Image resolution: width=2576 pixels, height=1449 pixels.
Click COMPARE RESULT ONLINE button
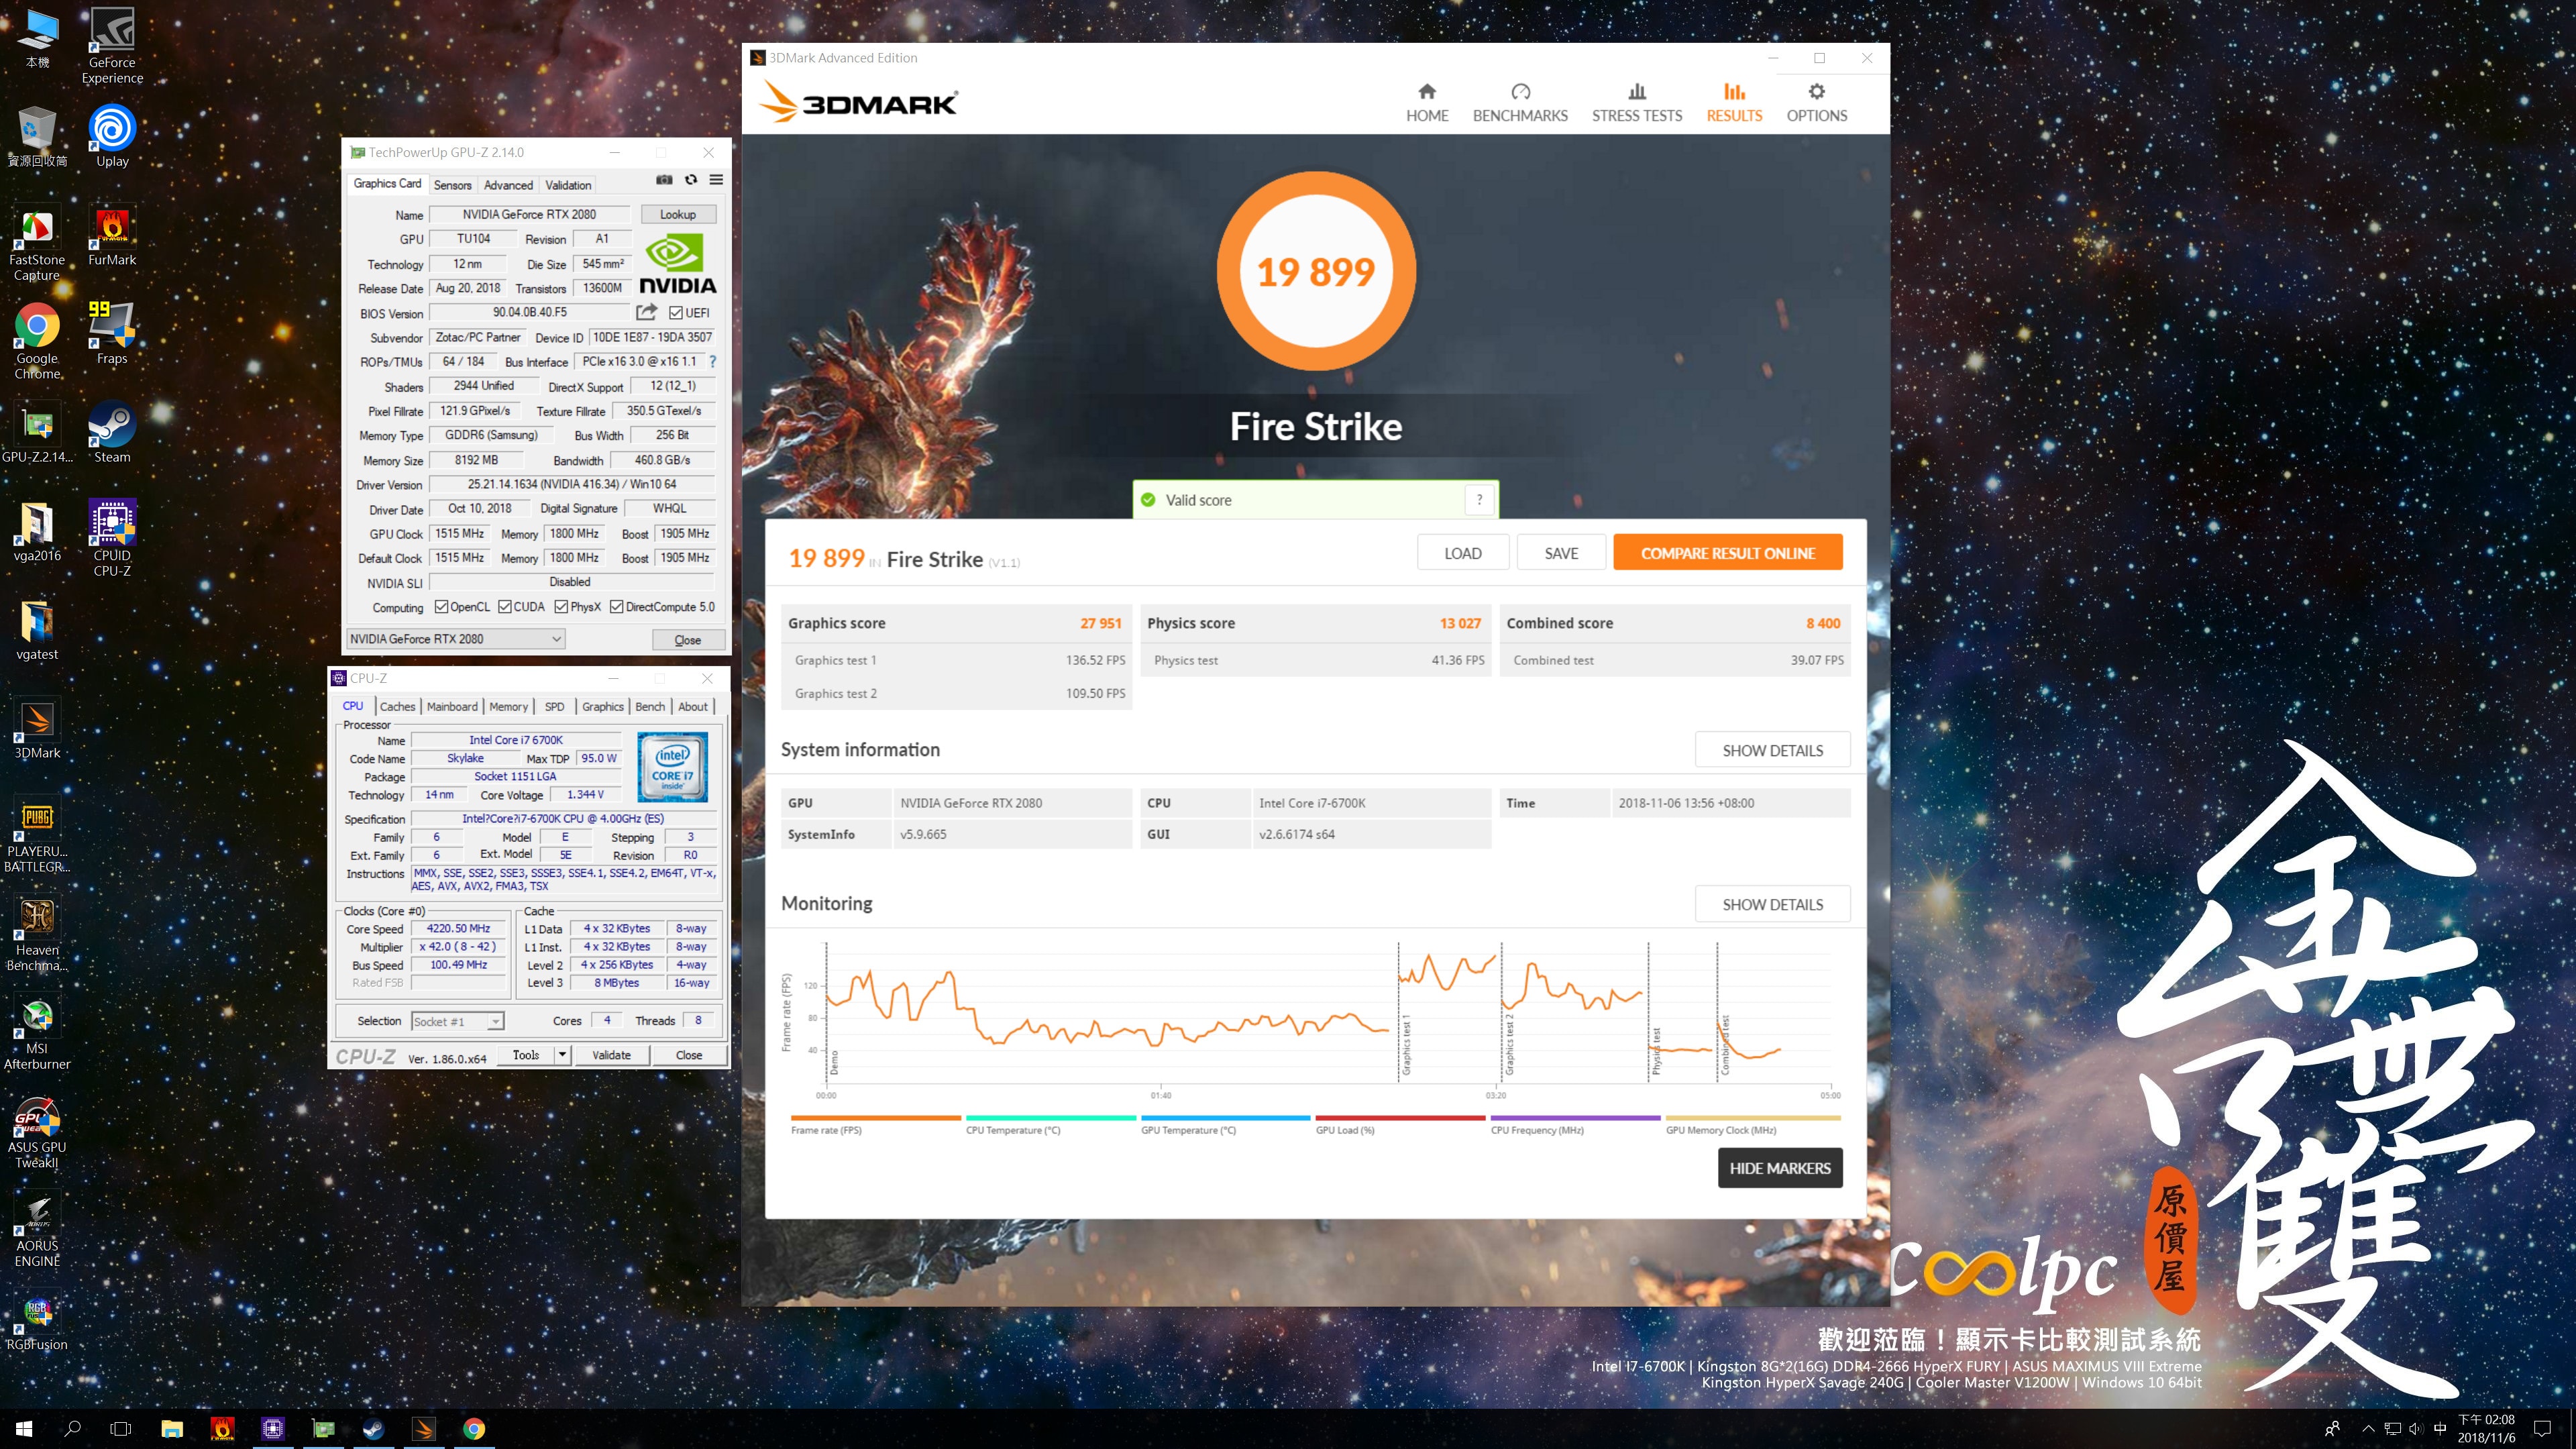coord(1727,553)
